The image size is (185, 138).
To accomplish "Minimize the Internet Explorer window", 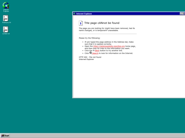I will [x=181, y=14].
